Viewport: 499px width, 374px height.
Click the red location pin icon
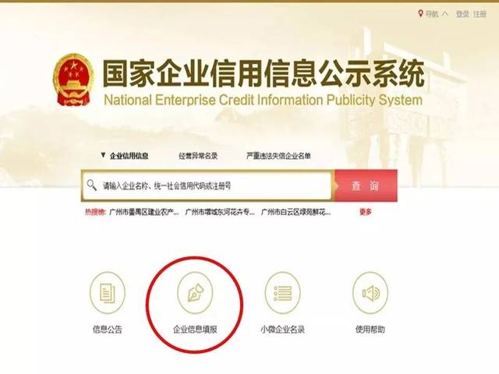point(420,14)
